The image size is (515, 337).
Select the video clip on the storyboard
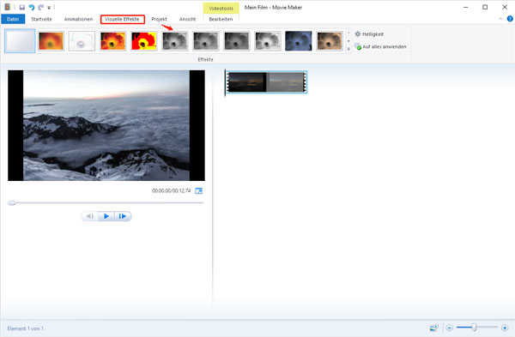266,82
